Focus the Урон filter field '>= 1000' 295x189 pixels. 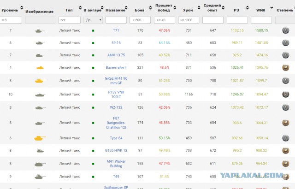[189, 20]
